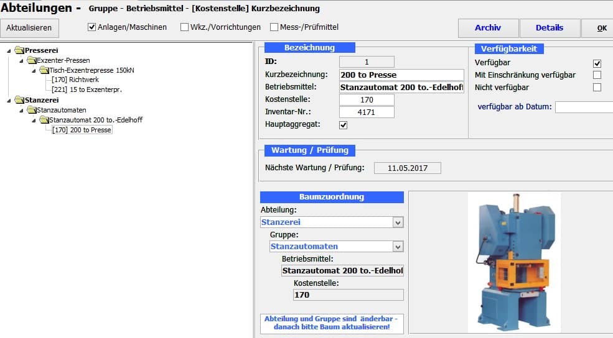Open the Abteilung dropdown
The width and height of the screenshot is (613, 338).
398,222
